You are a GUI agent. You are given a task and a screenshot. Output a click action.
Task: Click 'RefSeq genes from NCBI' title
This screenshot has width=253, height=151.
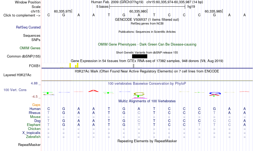point(147,23)
